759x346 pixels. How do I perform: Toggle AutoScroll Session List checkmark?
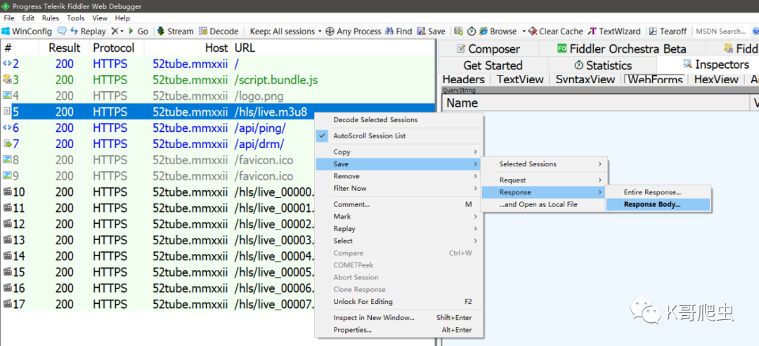pos(323,136)
